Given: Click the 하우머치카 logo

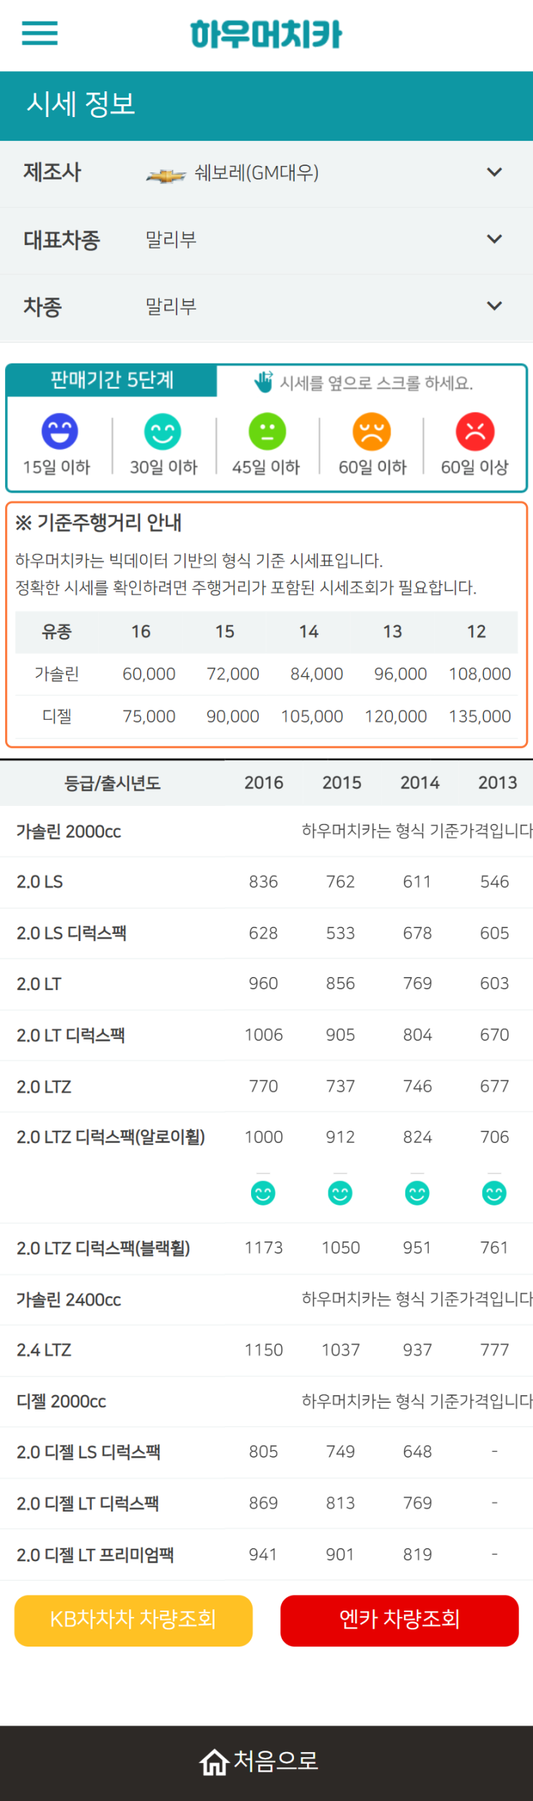Looking at the screenshot, I should (x=266, y=34).
